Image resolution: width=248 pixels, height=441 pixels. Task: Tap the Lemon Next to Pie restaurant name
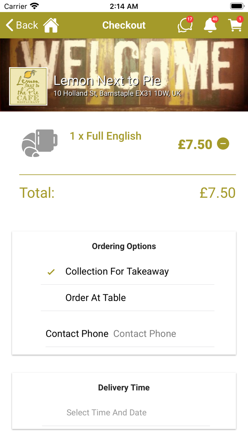[107, 81]
